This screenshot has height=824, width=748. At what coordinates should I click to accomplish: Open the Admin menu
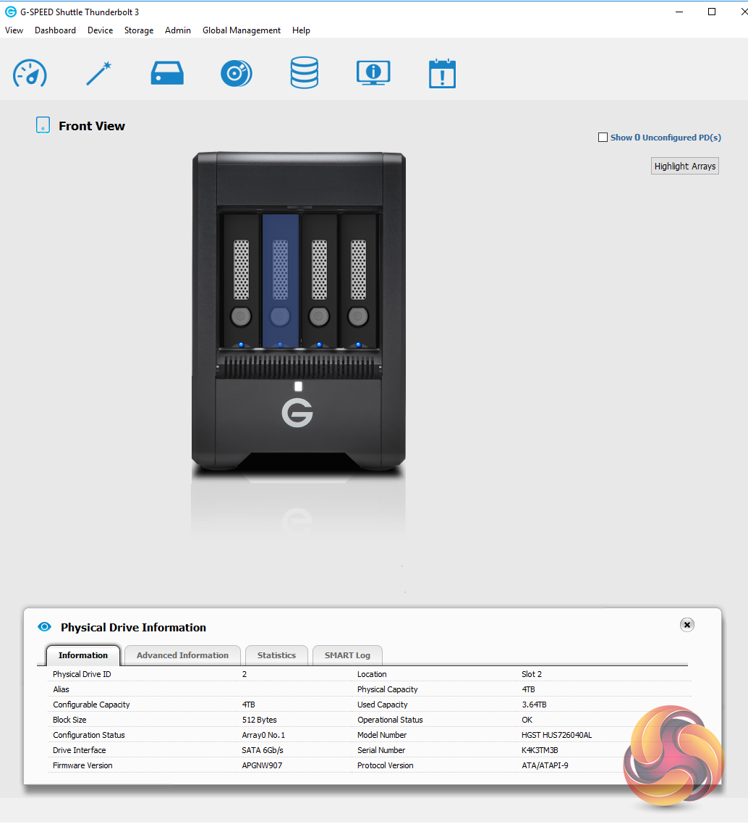pos(178,30)
